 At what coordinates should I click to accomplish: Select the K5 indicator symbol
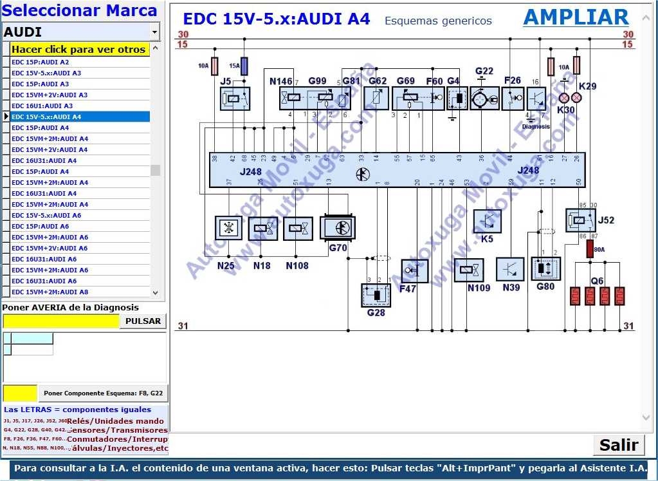pos(487,221)
